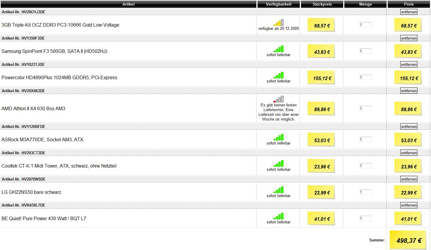
Task: Click product name Powercolor HD4890Plus 1024MB GDDR5
Action: click(59, 77)
